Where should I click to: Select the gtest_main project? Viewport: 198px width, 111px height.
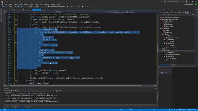click(169, 32)
